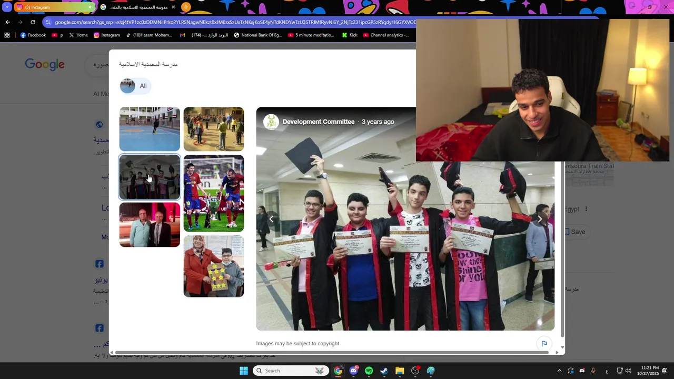Click the sync refresh icon in system tray
Viewport: 674px width, 379px height.
click(571, 371)
